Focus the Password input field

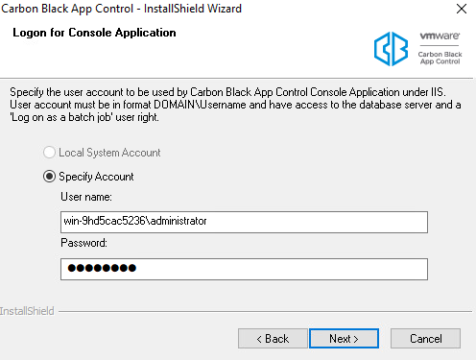point(244,269)
